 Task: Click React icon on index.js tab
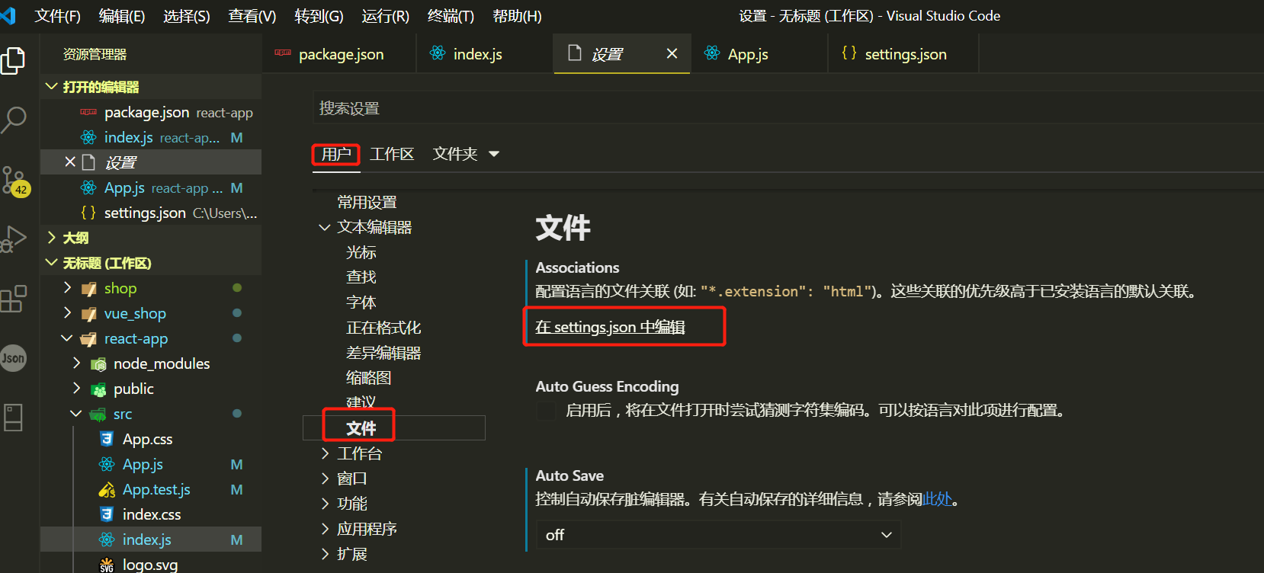[438, 53]
